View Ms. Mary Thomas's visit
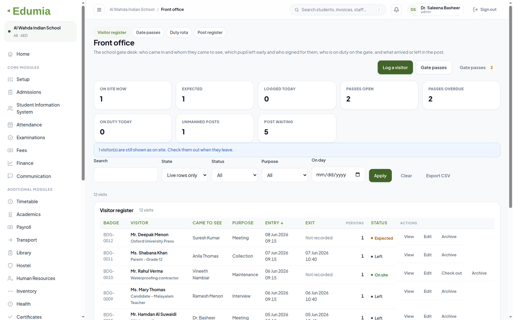This screenshot has width=513, height=320. pyautogui.click(x=409, y=291)
